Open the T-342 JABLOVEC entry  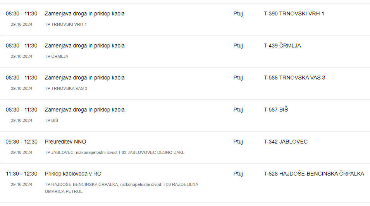tap(286, 142)
